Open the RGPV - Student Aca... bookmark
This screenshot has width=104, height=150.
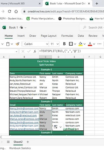pos(12,18)
